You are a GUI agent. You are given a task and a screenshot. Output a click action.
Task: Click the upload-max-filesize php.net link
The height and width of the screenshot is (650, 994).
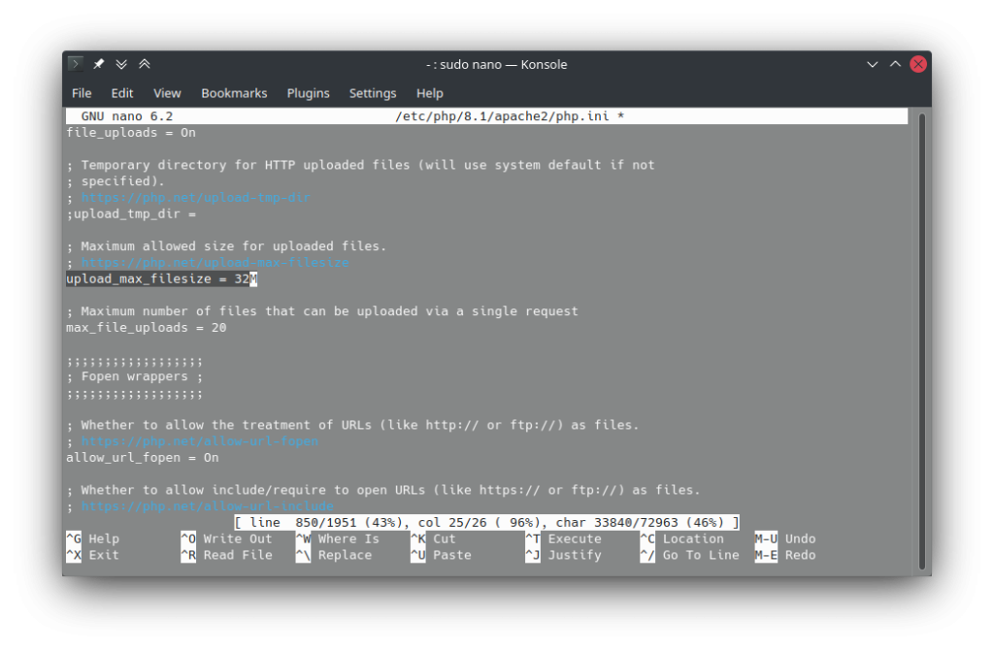pyautogui.click(x=215, y=263)
